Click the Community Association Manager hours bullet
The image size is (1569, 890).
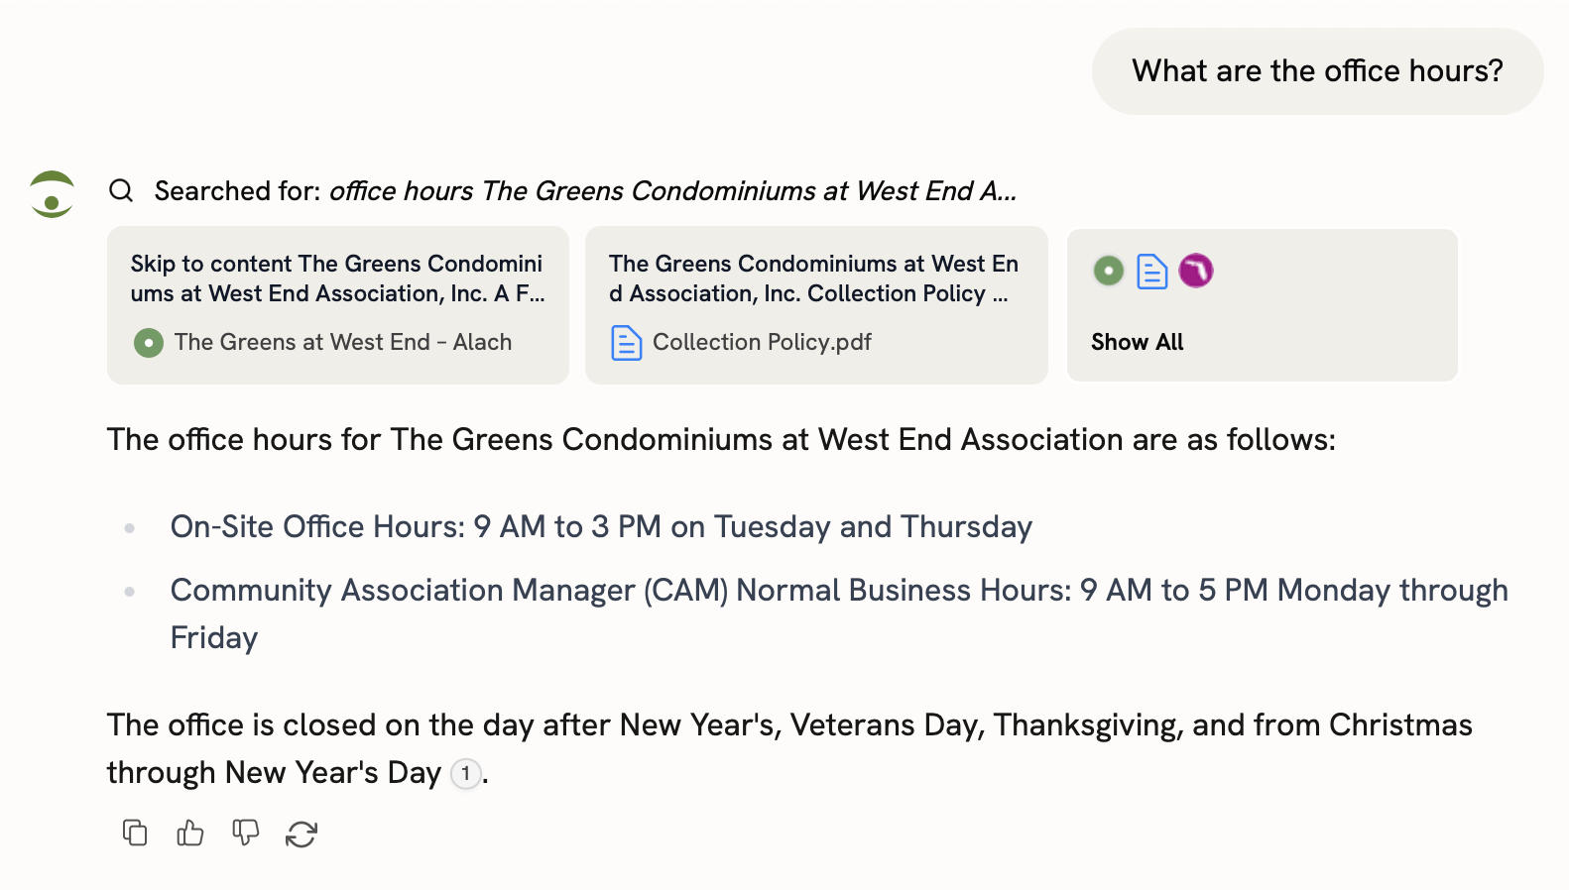[x=838, y=591]
